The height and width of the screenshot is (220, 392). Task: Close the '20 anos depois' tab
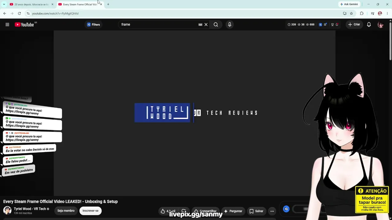52,4
